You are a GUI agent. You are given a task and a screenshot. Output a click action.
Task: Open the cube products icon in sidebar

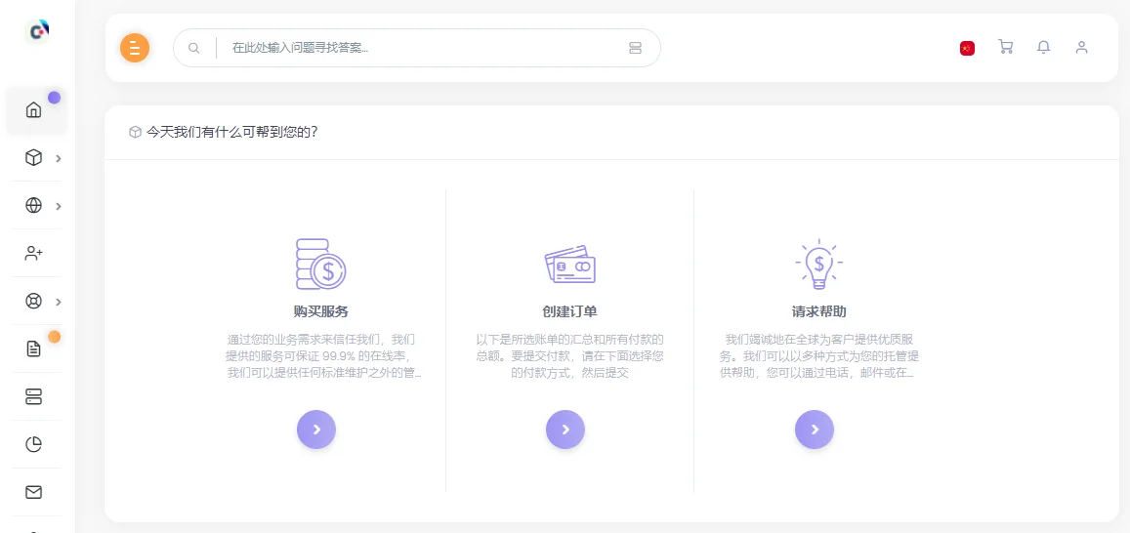coord(34,157)
